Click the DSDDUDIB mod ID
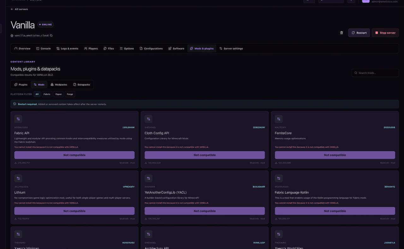Screen dimensions: 404x249 click(x=389, y=127)
